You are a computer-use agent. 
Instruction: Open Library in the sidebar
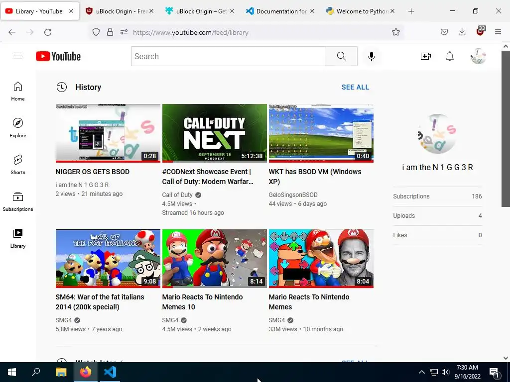point(18,238)
